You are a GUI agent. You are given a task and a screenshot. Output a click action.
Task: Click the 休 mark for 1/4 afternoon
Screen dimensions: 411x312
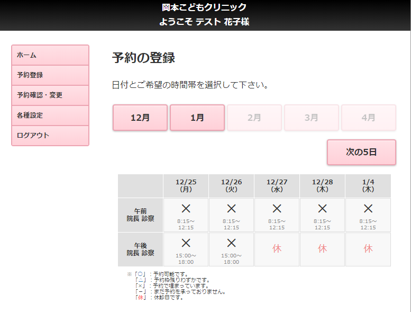coord(368,248)
